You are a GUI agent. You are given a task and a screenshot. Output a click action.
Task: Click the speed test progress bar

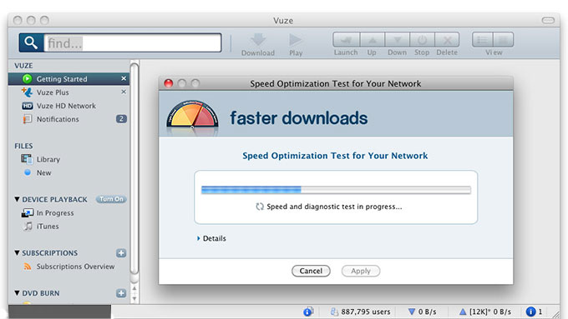pyautogui.click(x=336, y=190)
